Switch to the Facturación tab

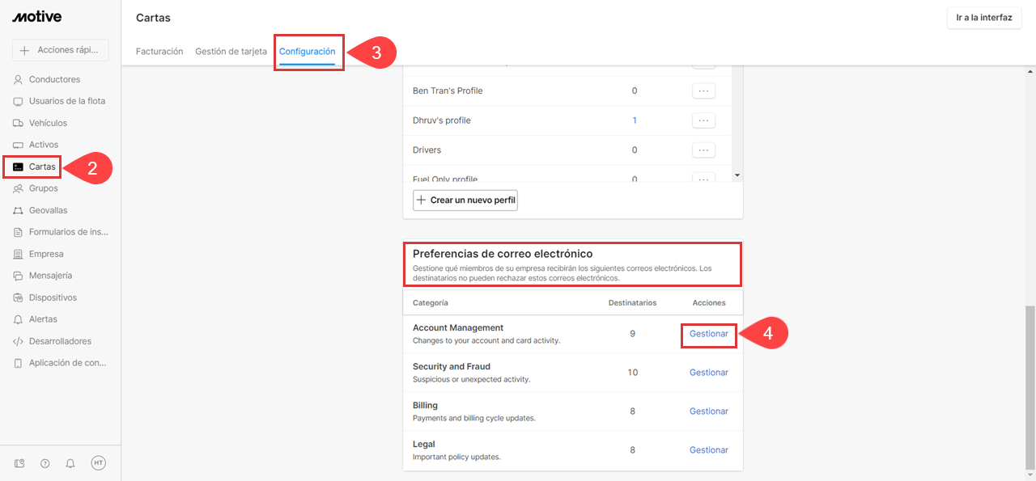click(x=159, y=51)
